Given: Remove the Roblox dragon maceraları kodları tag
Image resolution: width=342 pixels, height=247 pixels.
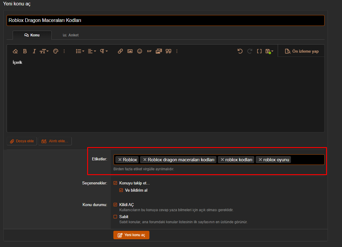Looking at the screenshot, I should coord(145,160).
